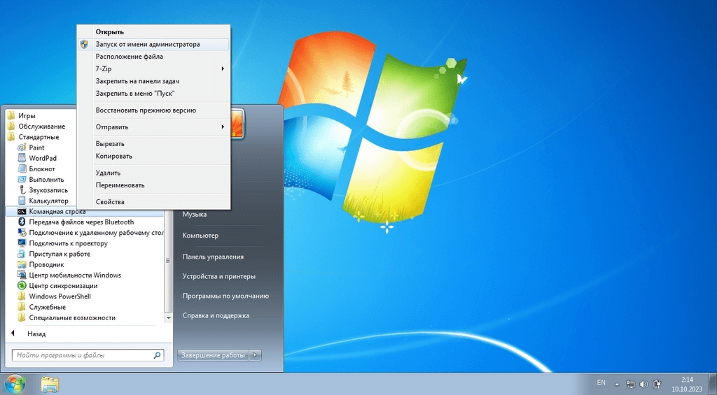Click the EN language indicator
This screenshot has height=395, width=717.
[x=601, y=382]
